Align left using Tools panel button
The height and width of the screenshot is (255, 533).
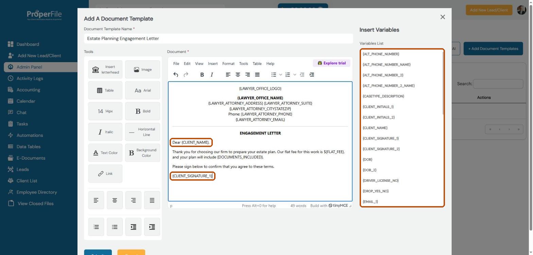click(x=96, y=200)
